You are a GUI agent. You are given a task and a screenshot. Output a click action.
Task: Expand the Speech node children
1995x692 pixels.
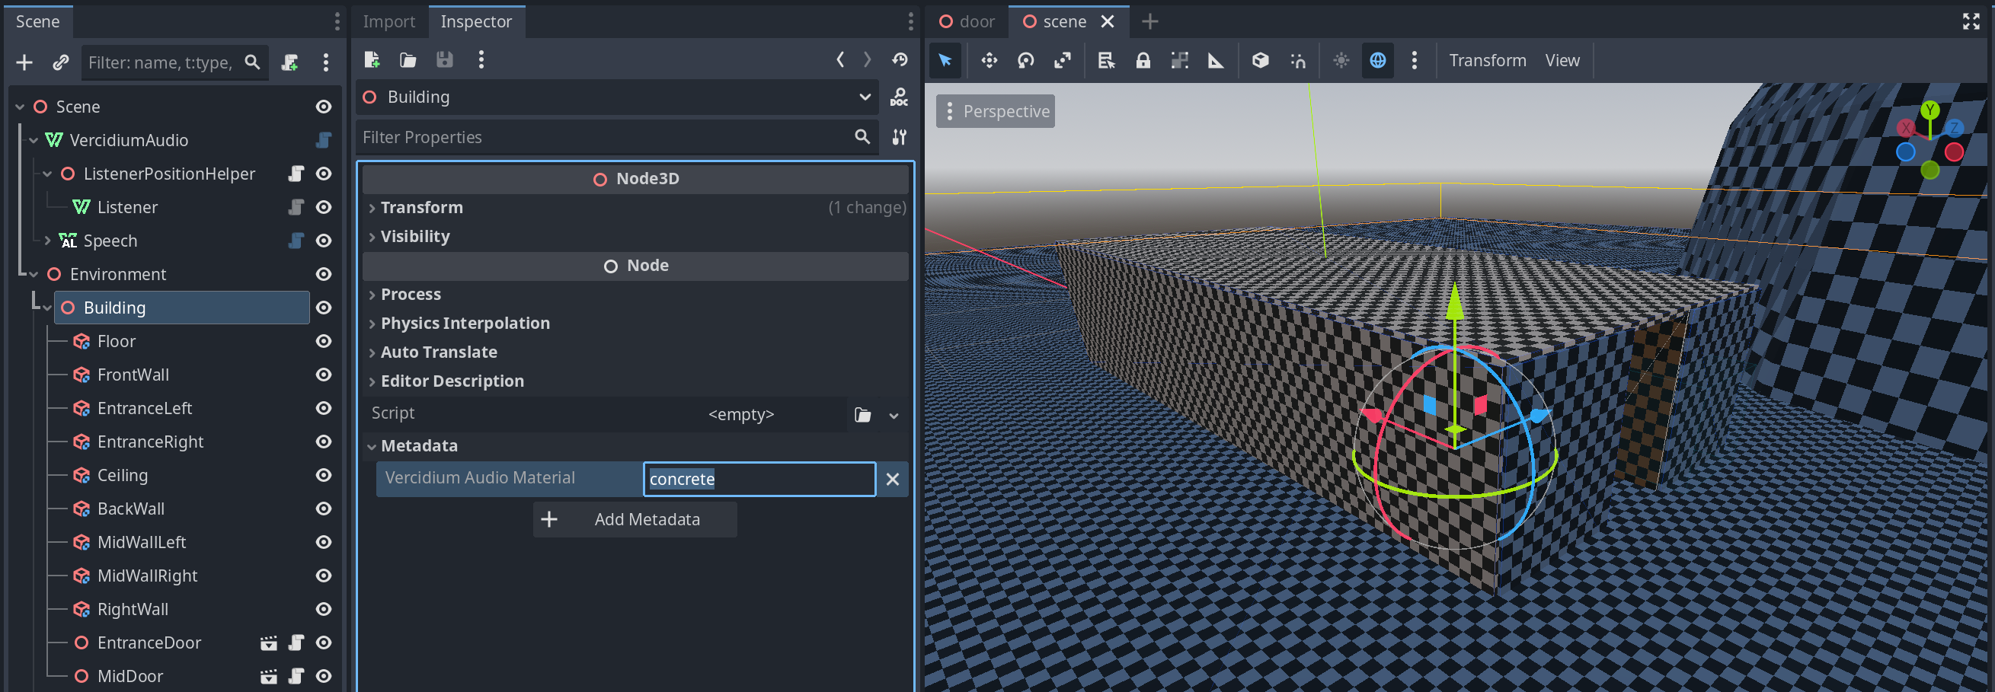pos(47,241)
